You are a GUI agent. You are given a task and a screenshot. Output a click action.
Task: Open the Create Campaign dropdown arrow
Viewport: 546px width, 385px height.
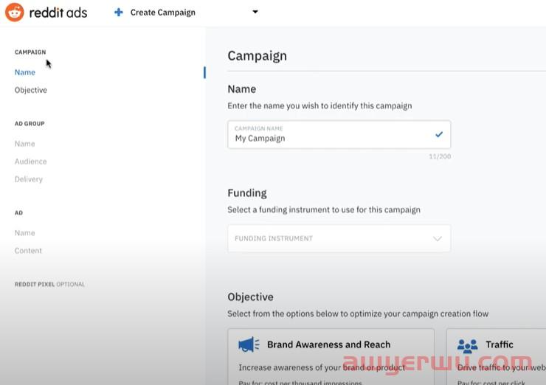pos(255,12)
